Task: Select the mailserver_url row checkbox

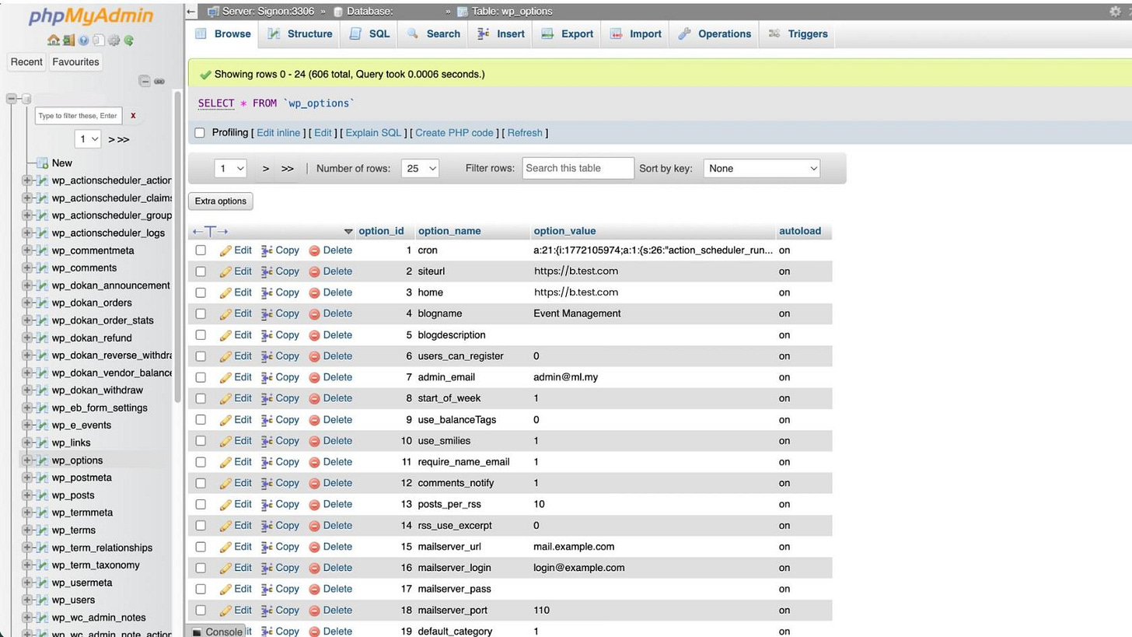Action: pos(201,547)
